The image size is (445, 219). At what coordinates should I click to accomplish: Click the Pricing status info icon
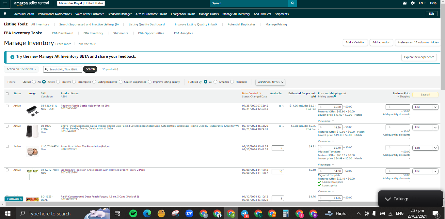335,96
